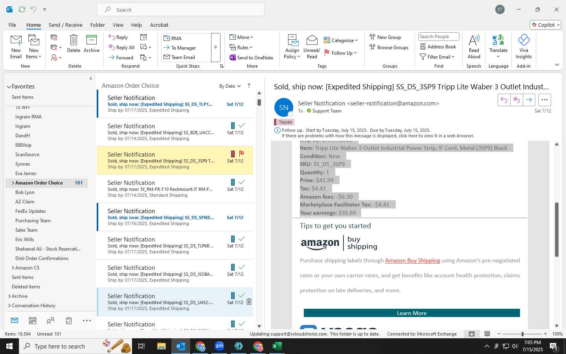Click the Undo icon in title bar

33,9
